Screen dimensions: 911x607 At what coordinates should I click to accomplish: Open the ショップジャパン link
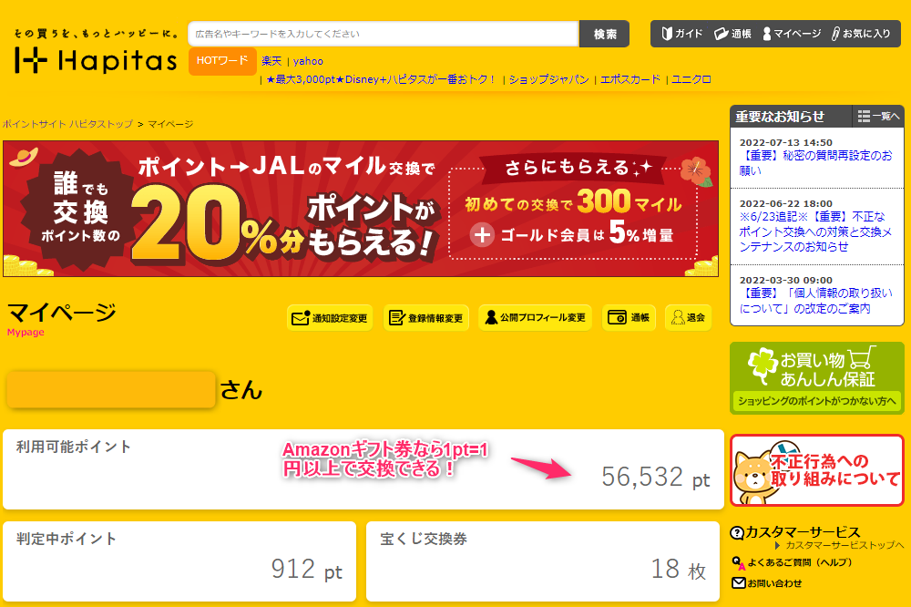coord(548,79)
